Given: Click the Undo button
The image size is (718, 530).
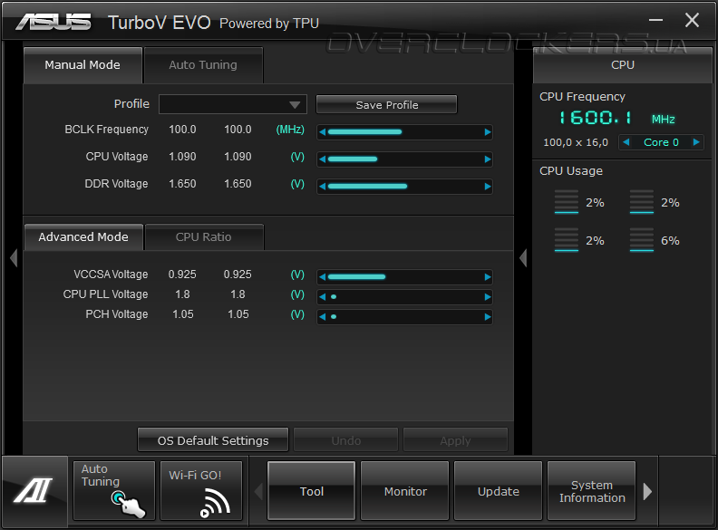Looking at the screenshot, I should 345,440.
